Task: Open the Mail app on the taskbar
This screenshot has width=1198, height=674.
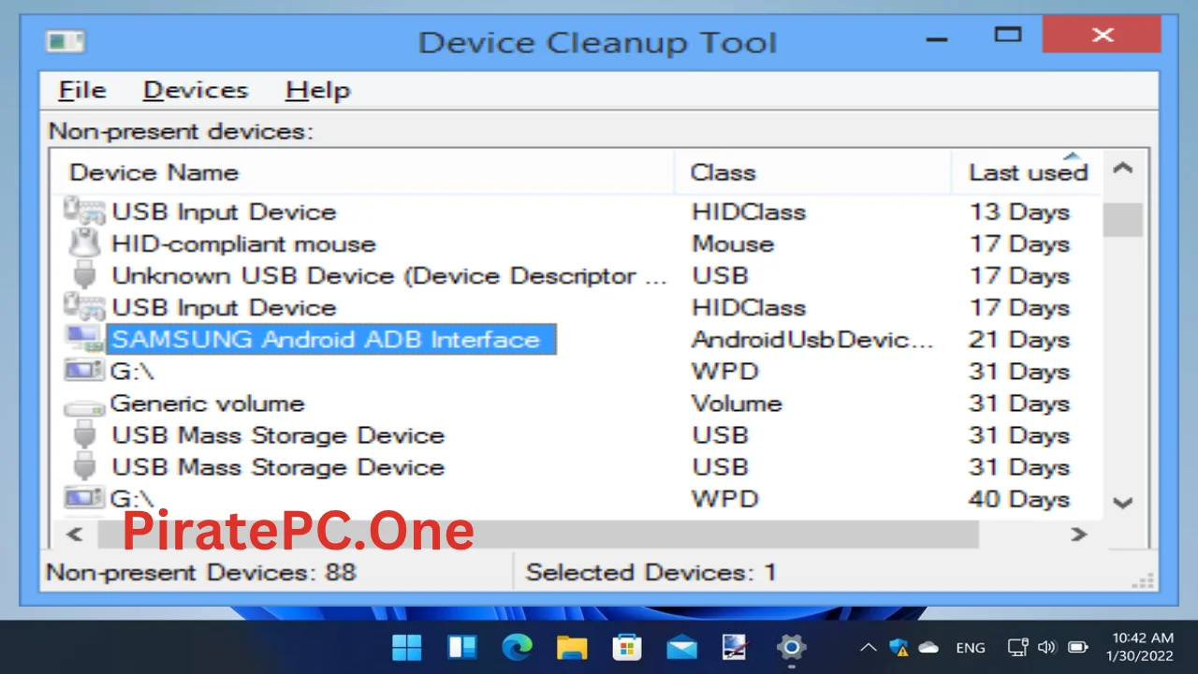Action: (x=681, y=647)
